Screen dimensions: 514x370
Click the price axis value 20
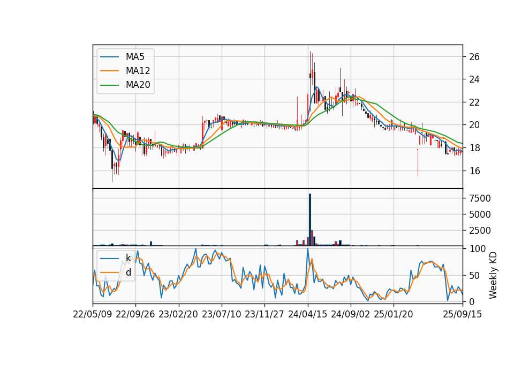pyautogui.click(x=474, y=125)
